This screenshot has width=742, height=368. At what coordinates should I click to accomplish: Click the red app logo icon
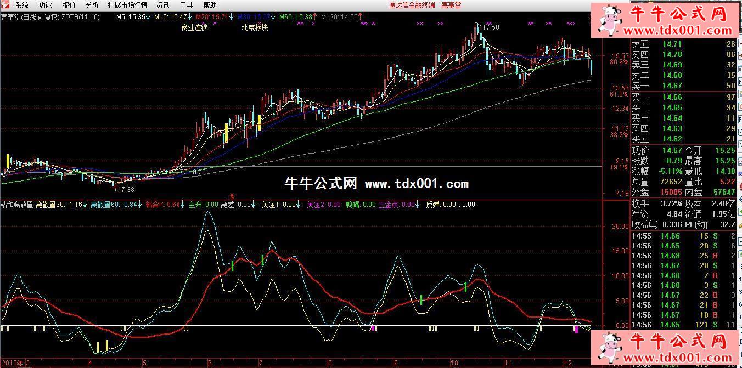coord(6,5)
